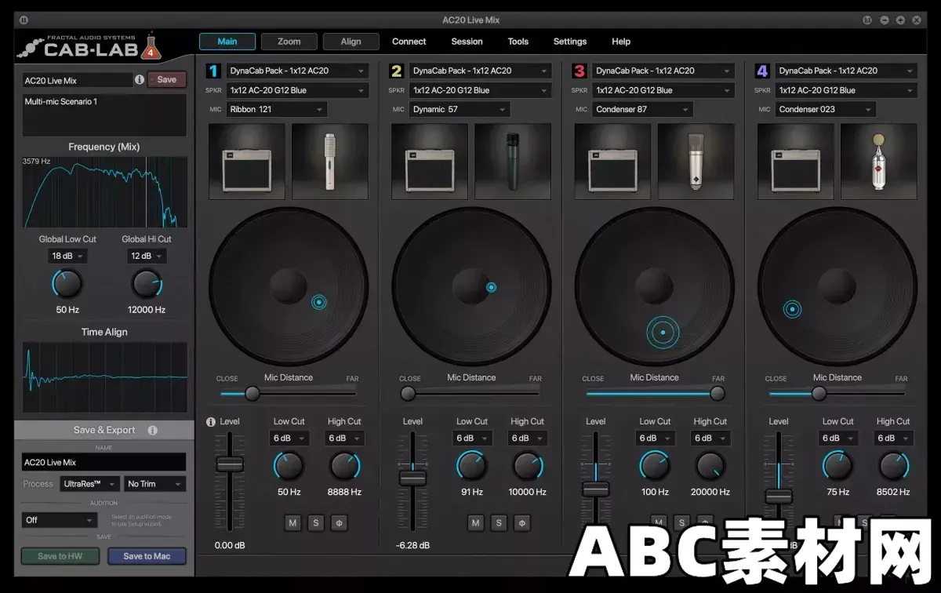Switch to the Zoom tab
Viewport: 941px width, 593px height.
(289, 41)
